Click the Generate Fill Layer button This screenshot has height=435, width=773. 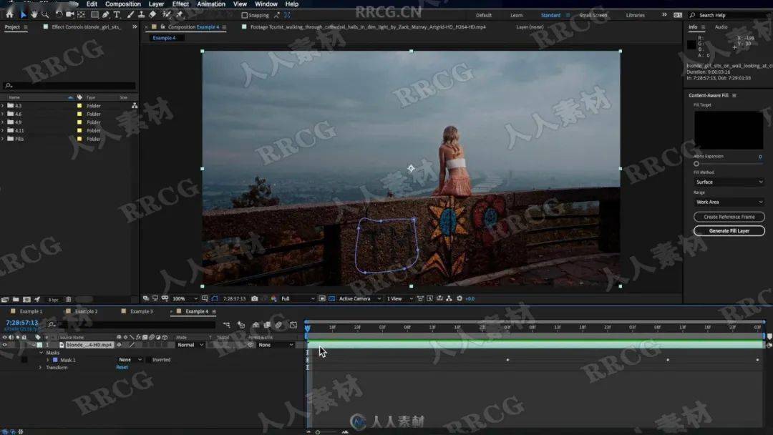coord(729,231)
